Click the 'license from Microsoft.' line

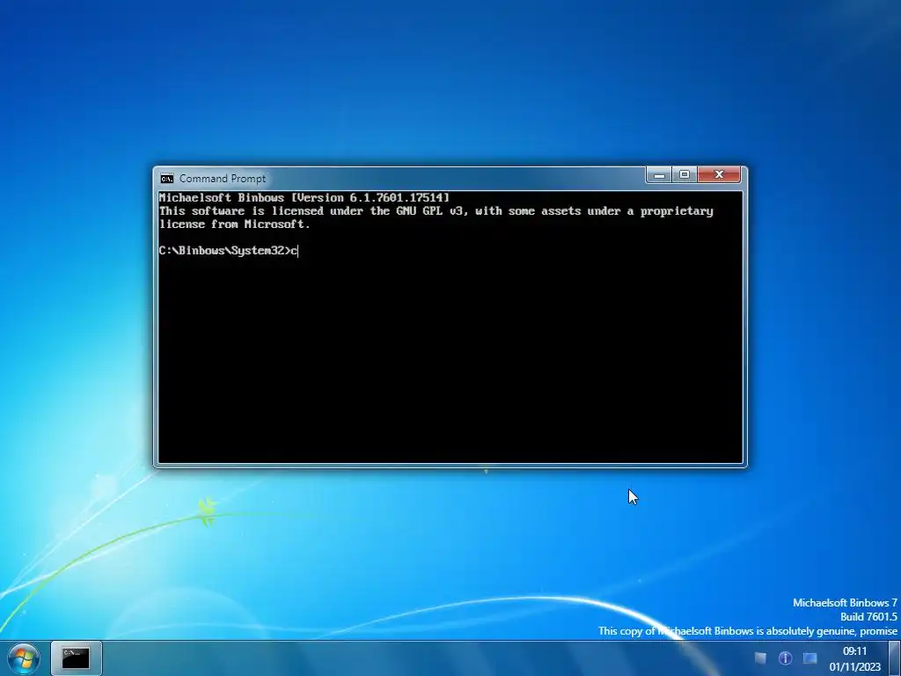(234, 224)
